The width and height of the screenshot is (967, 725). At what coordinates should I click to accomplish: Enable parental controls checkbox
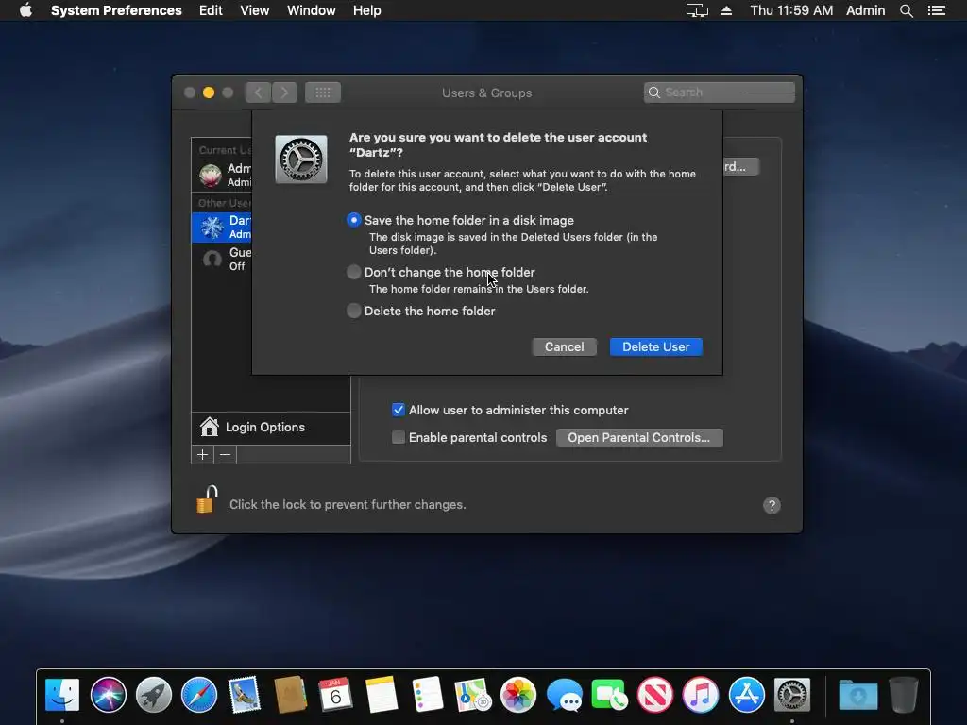pyautogui.click(x=399, y=437)
